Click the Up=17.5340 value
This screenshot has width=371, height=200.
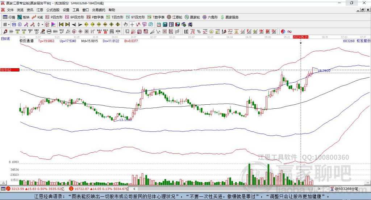[68, 41]
